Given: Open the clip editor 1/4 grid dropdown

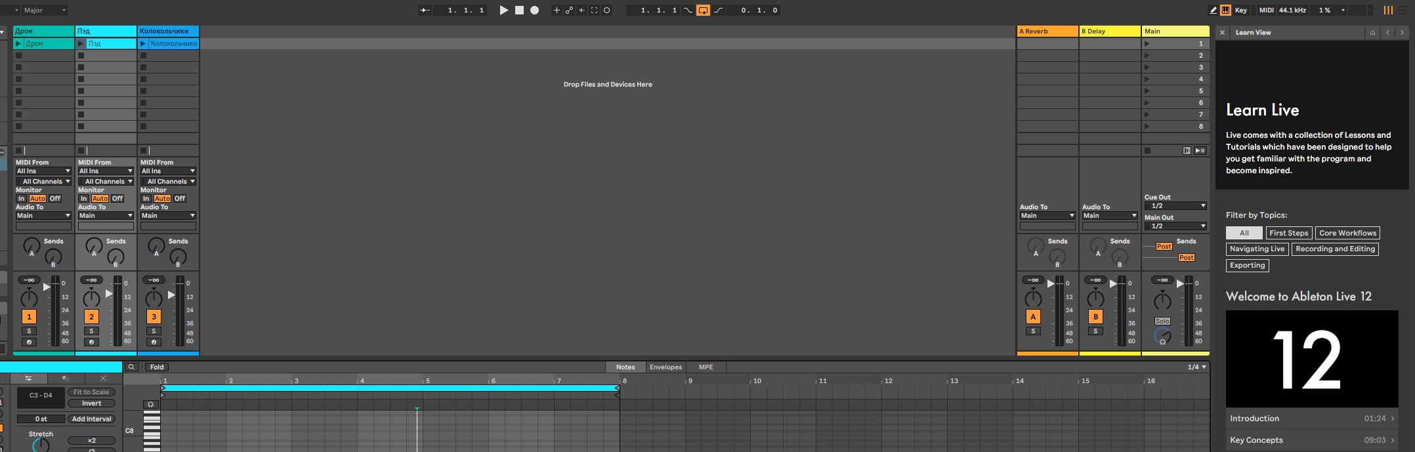Looking at the screenshot, I should [1196, 367].
